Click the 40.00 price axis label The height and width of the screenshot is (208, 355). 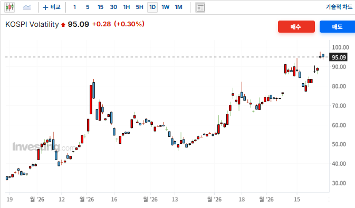(339, 164)
